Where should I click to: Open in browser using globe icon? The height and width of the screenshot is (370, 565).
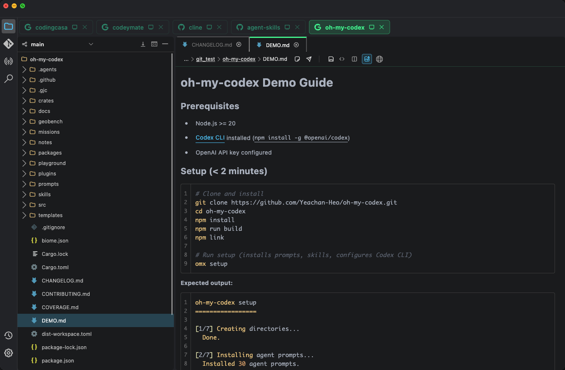(379, 59)
